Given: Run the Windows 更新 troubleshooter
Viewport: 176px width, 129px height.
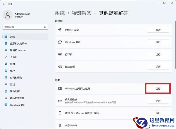Looking at the screenshot, I should coord(158,42).
